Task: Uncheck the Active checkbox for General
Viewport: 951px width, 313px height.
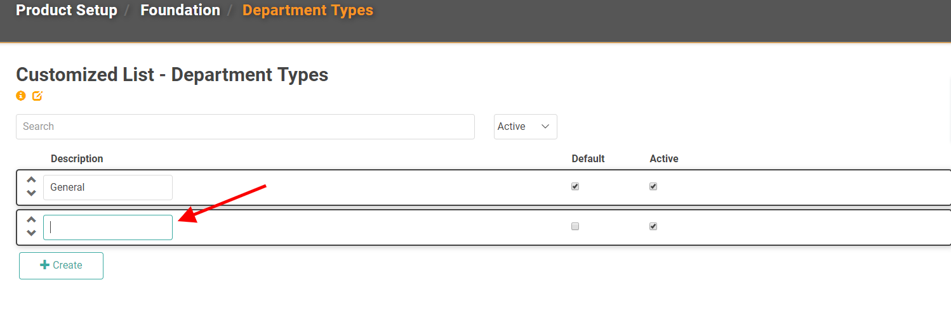Action: coord(653,187)
